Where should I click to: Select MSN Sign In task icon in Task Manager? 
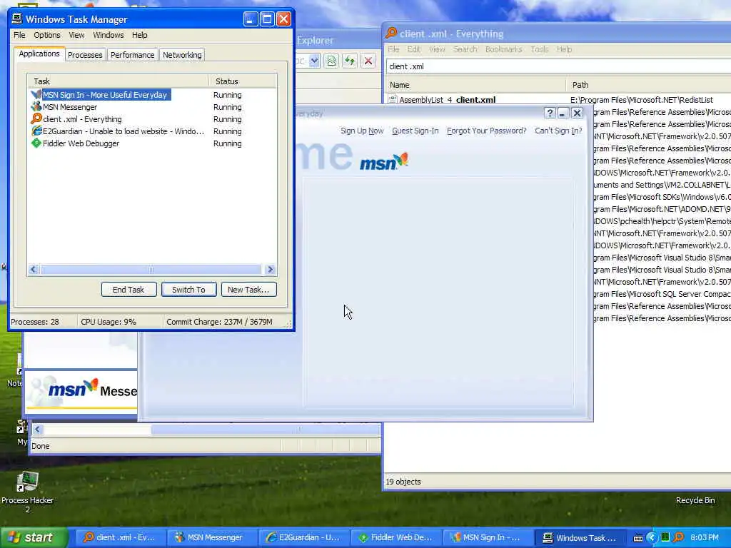(36, 95)
